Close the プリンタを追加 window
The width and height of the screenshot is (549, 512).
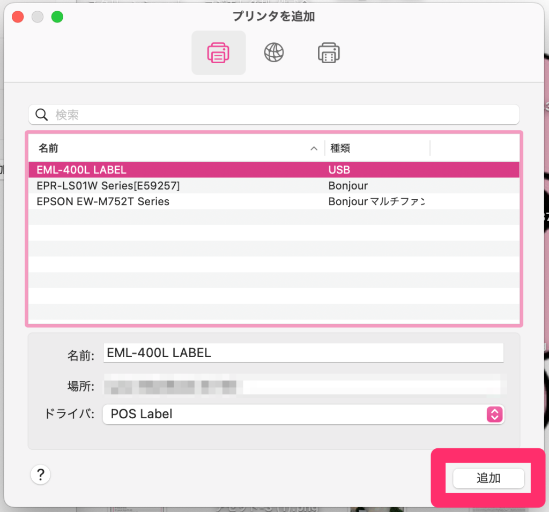click(x=18, y=17)
